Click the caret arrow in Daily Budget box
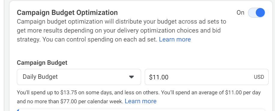275x111 pixels. (131, 77)
